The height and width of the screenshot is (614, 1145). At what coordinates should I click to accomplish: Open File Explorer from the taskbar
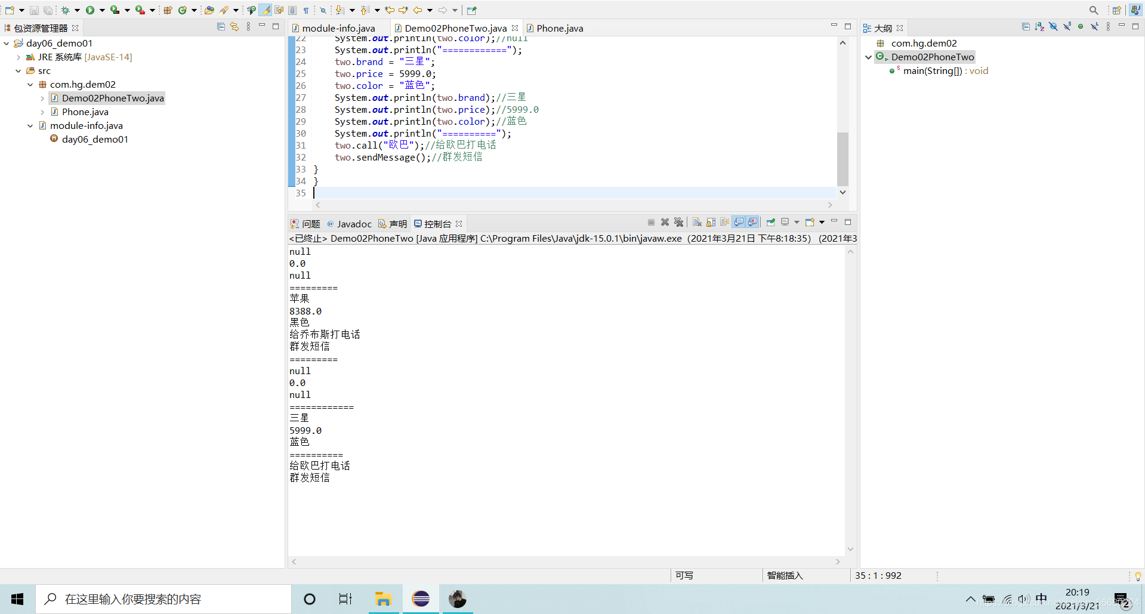383,599
